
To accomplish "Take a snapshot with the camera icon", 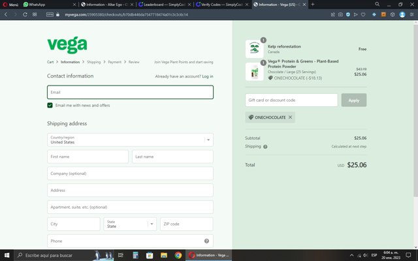I will pos(340,14).
